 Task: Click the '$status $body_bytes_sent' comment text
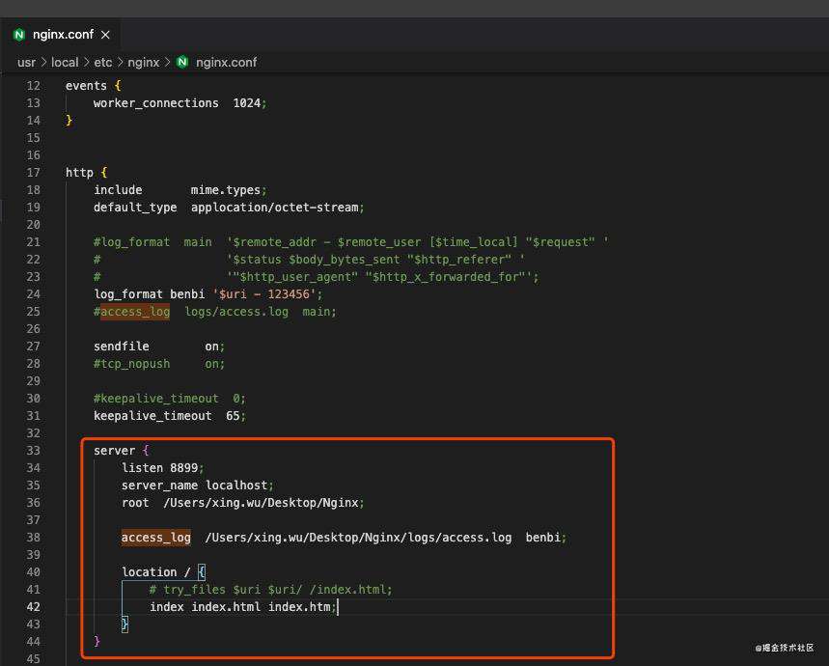click(317, 260)
